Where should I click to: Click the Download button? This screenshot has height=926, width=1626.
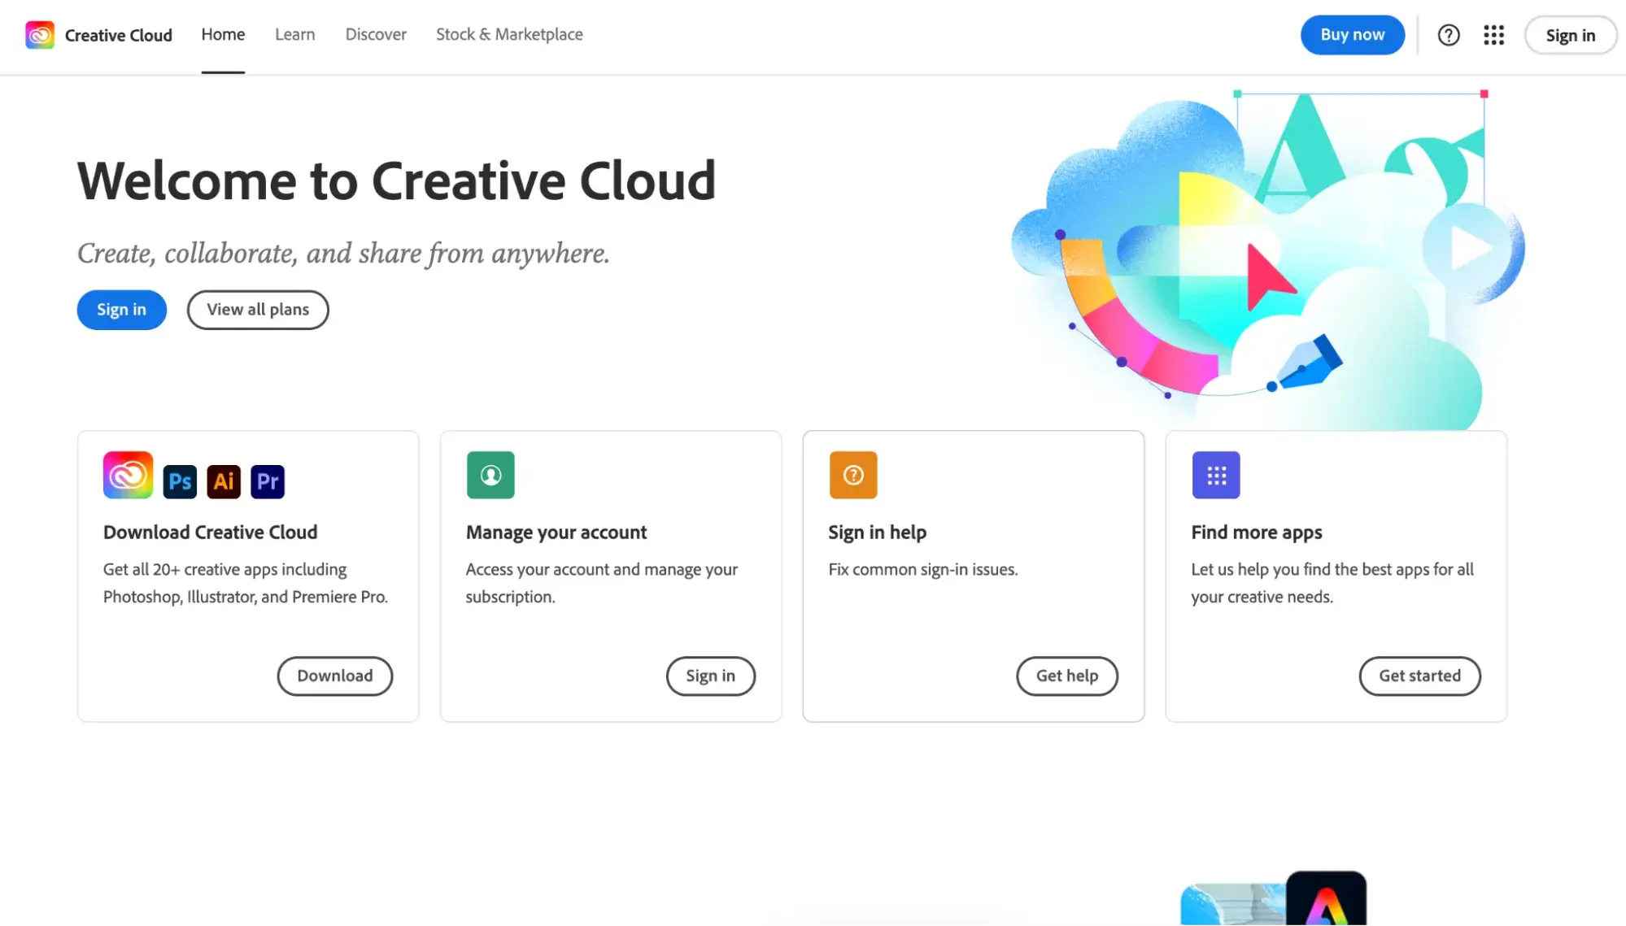coord(335,676)
